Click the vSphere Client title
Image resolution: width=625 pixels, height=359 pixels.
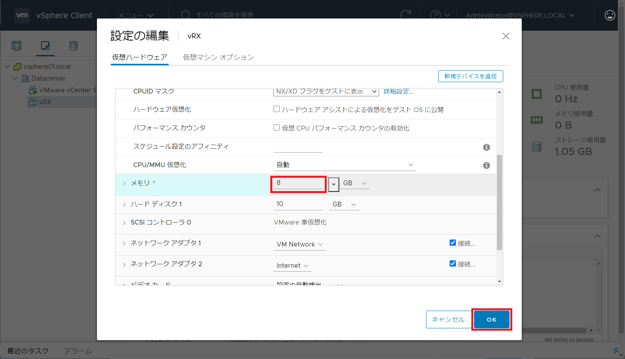[x=64, y=15]
